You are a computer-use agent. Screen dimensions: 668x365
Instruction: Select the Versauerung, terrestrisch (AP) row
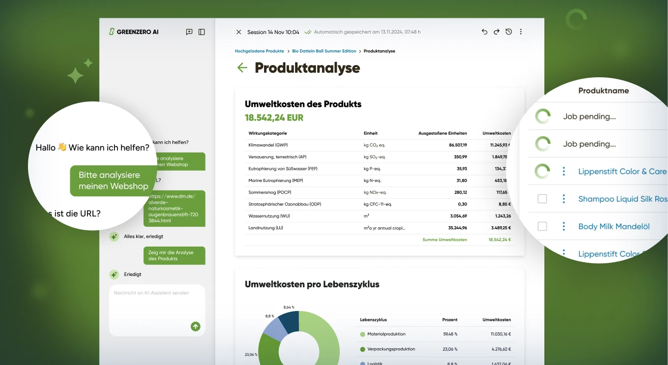pos(380,157)
